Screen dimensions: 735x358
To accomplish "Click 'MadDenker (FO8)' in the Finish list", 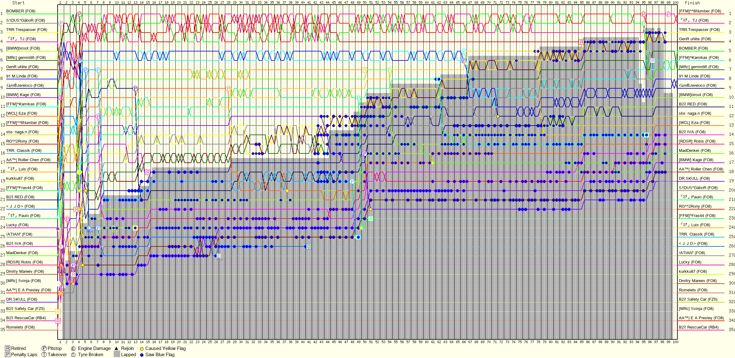I will 694,151.
